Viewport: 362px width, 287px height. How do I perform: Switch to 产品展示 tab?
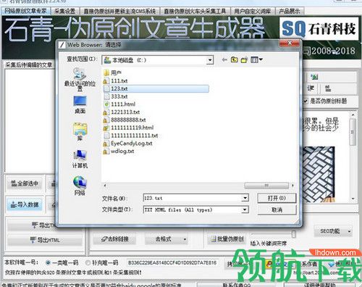tap(290, 11)
